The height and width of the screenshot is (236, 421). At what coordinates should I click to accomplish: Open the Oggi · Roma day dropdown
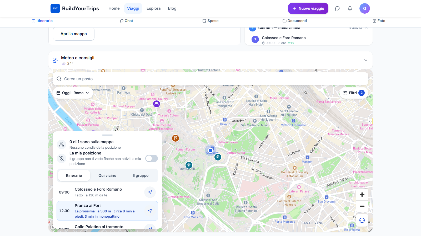coord(73,93)
